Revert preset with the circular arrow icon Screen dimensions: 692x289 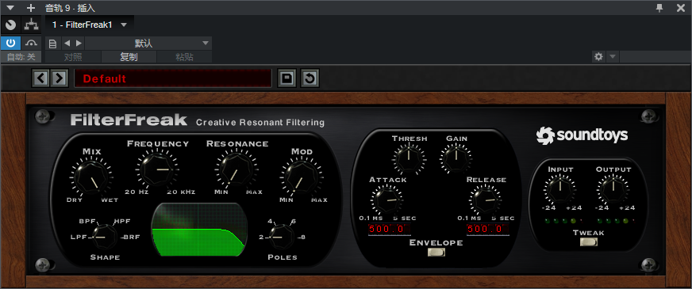coord(309,78)
